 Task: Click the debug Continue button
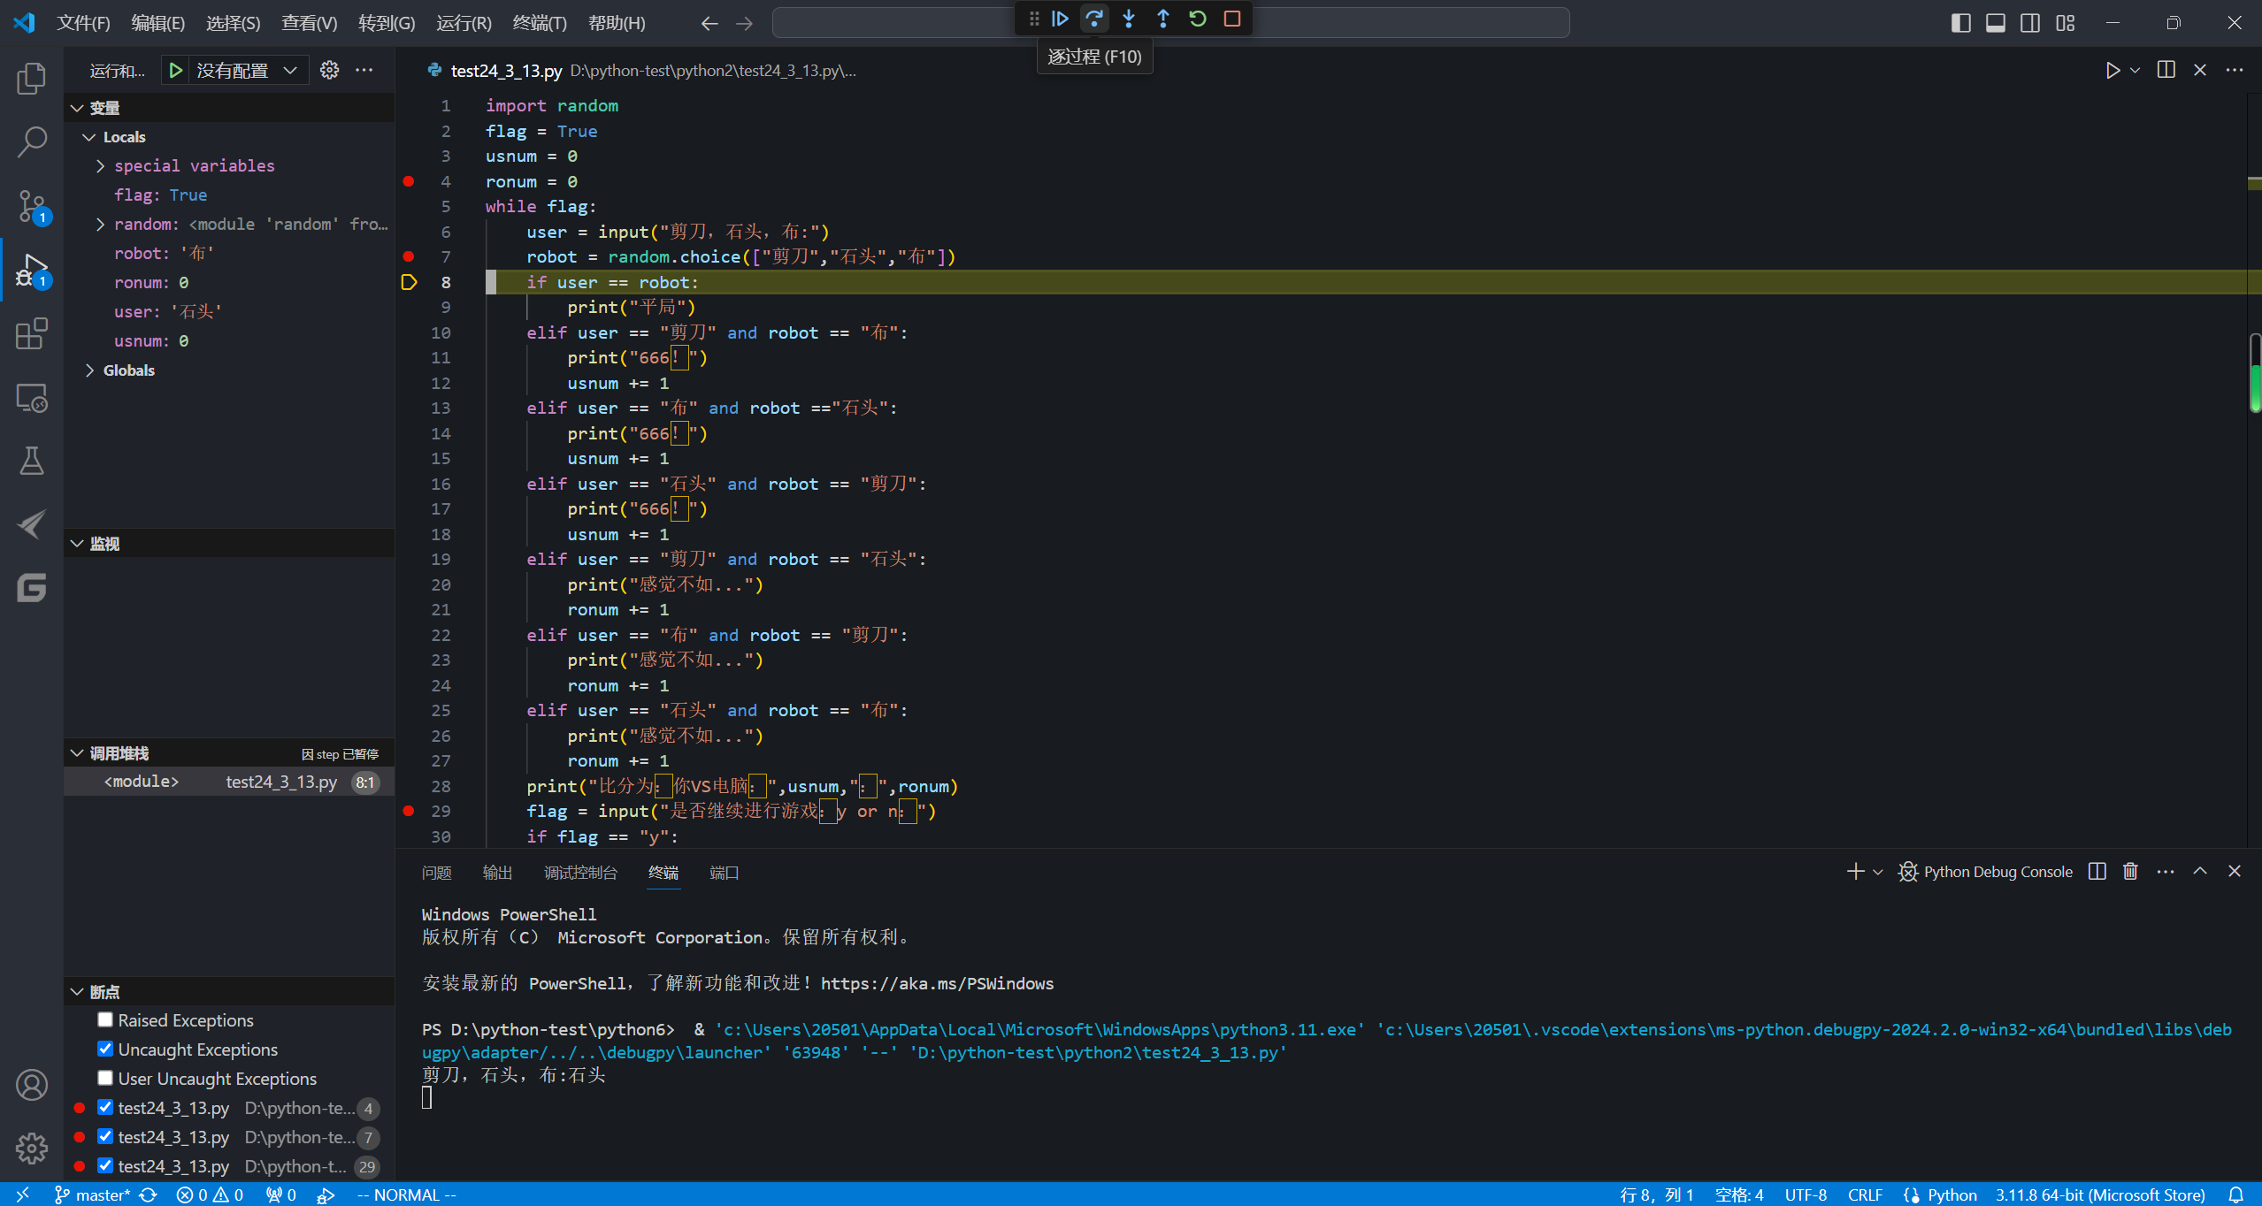(1060, 19)
